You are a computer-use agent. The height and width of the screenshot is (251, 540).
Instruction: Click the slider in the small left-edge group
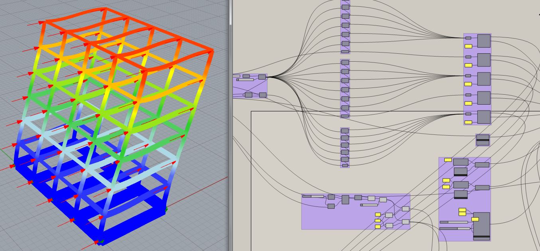[x=245, y=80]
